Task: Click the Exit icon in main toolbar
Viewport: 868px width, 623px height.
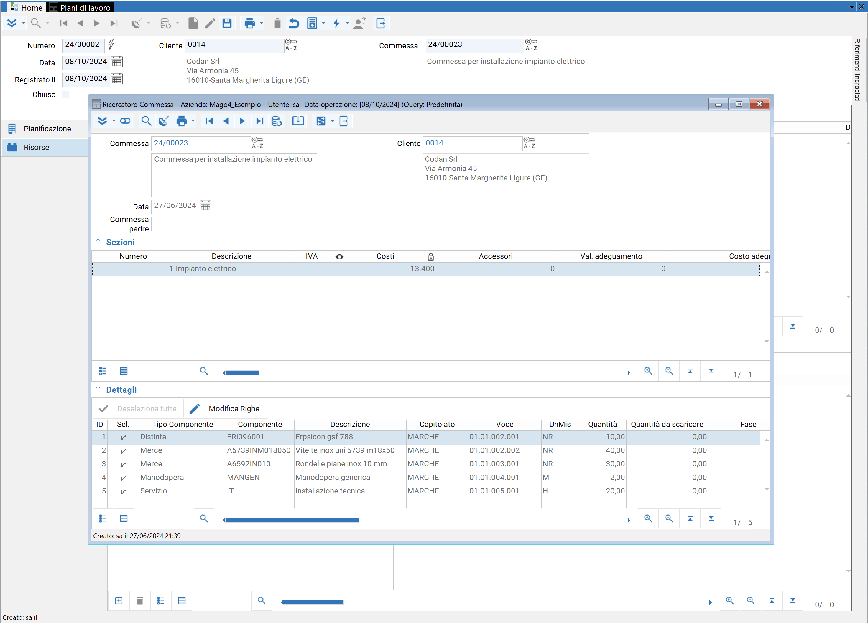Action: point(381,23)
